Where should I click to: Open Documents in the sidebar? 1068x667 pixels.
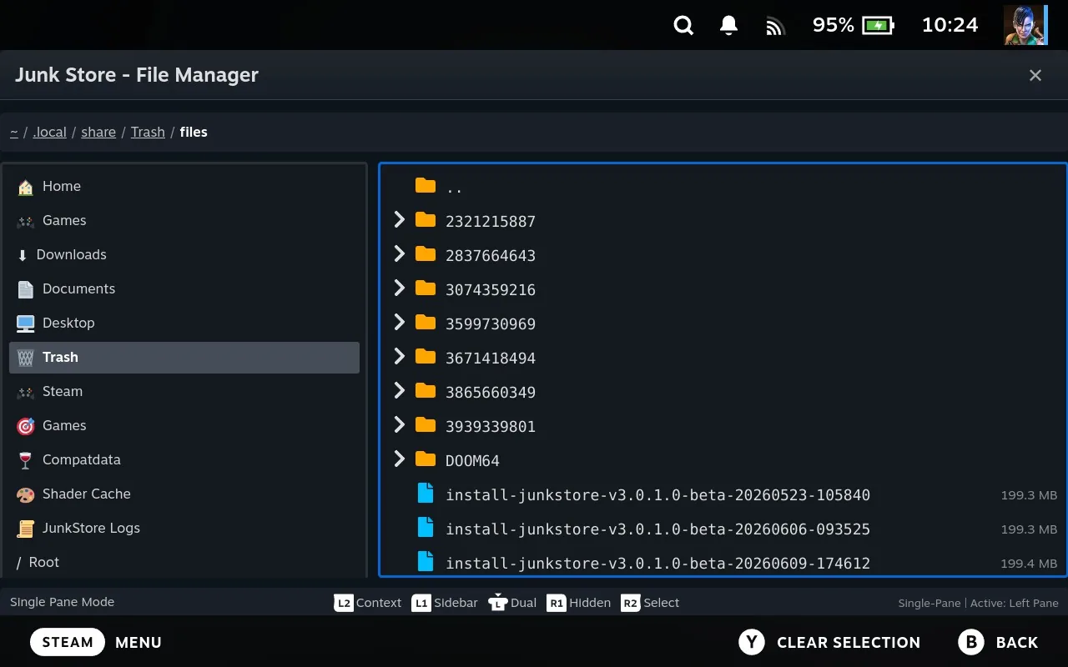pyautogui.click(x=184, y=289)
